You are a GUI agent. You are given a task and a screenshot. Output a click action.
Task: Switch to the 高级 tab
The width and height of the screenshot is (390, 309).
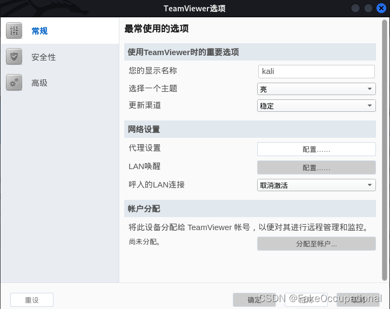pos(60,83)
